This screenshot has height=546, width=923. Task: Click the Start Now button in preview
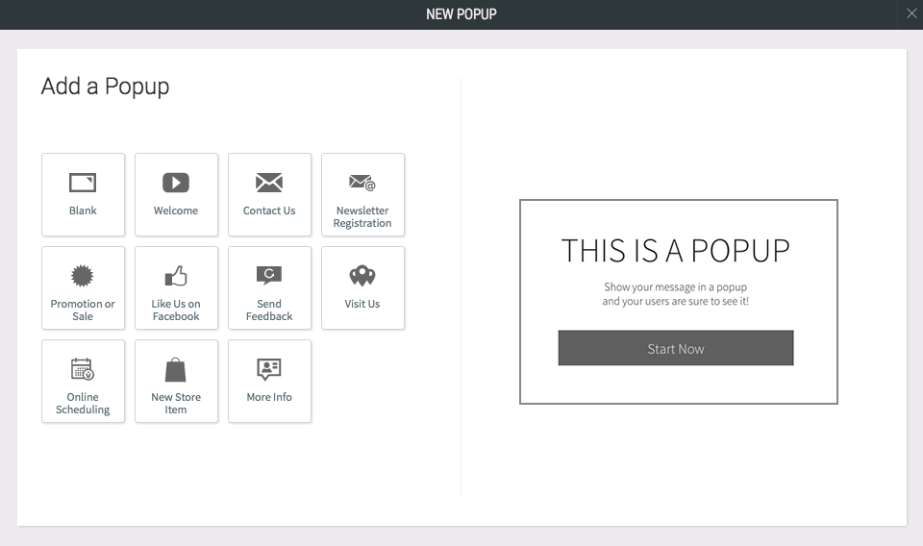click(x=676, y=348)
